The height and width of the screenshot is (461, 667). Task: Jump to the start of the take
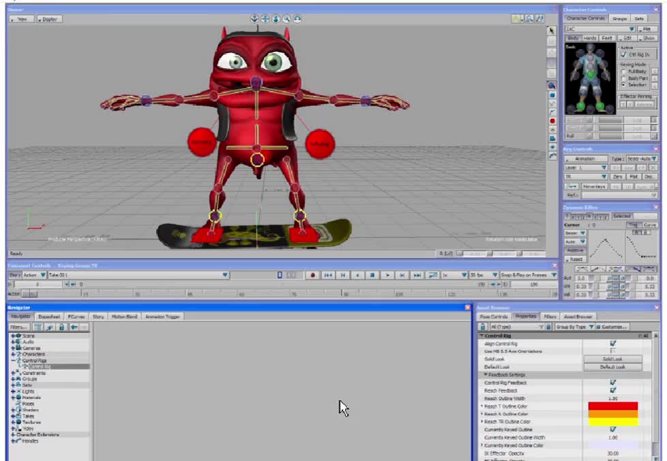tap(328, 276)
